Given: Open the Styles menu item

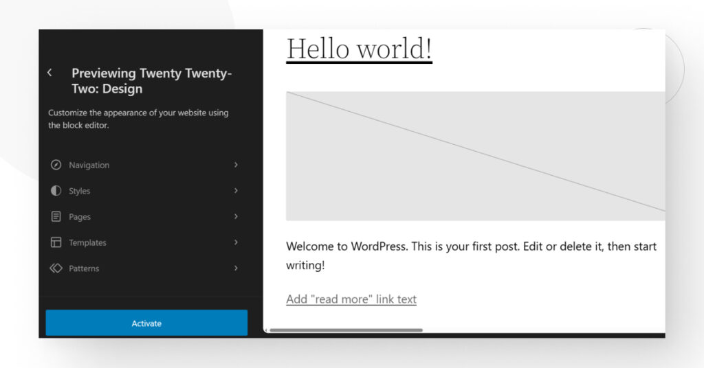Looking at the screenshot, I should point(145,191).
